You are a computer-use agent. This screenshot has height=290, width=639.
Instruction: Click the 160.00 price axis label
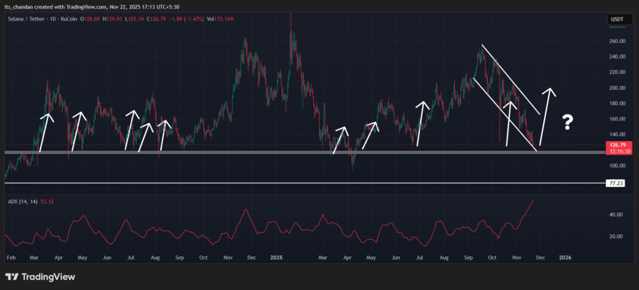click(x=617, y=119)
